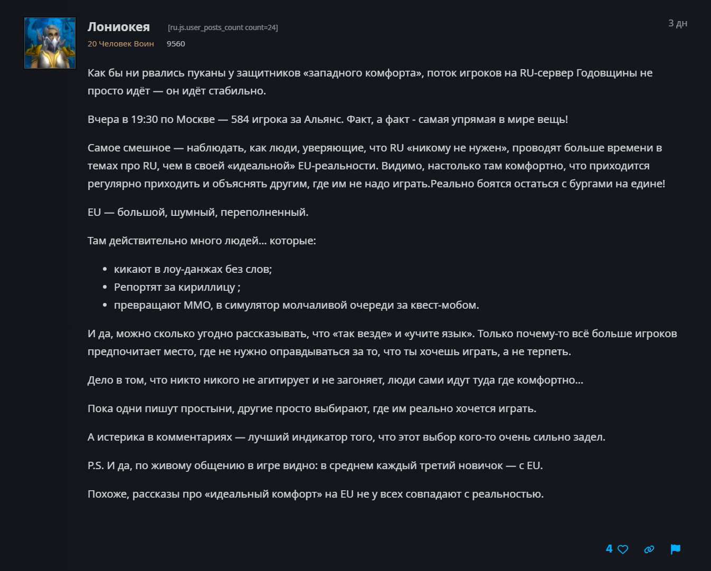Open the Лониокея user profile
This screenshot has height=571, width=711.
pyautogui.click(x=119, y=27)
